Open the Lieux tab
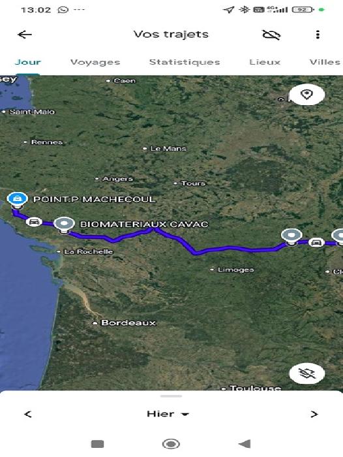 (265, 62)
